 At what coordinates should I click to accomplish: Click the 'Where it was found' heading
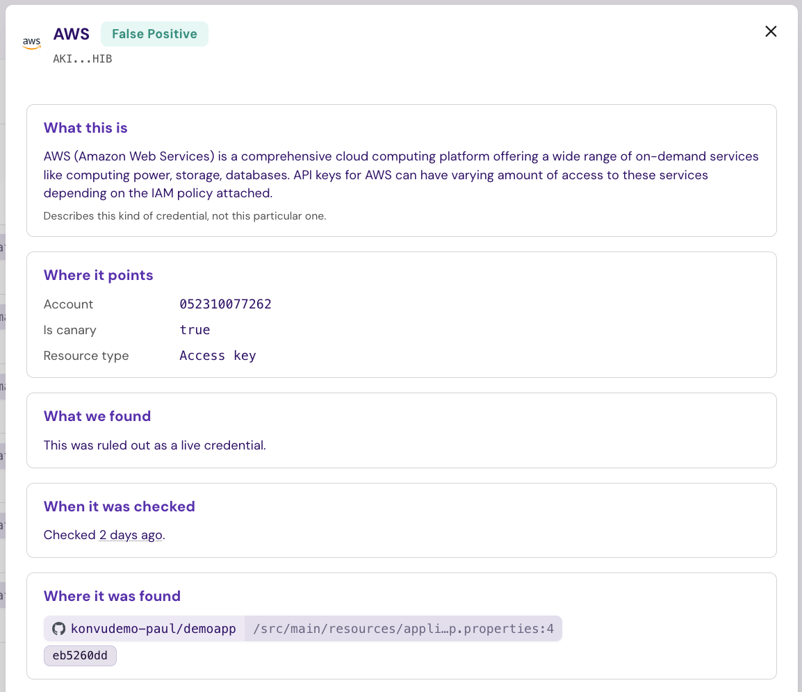(x=112, y=596)
